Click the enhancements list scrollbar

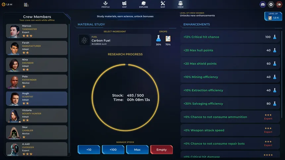tap(282, 74)
